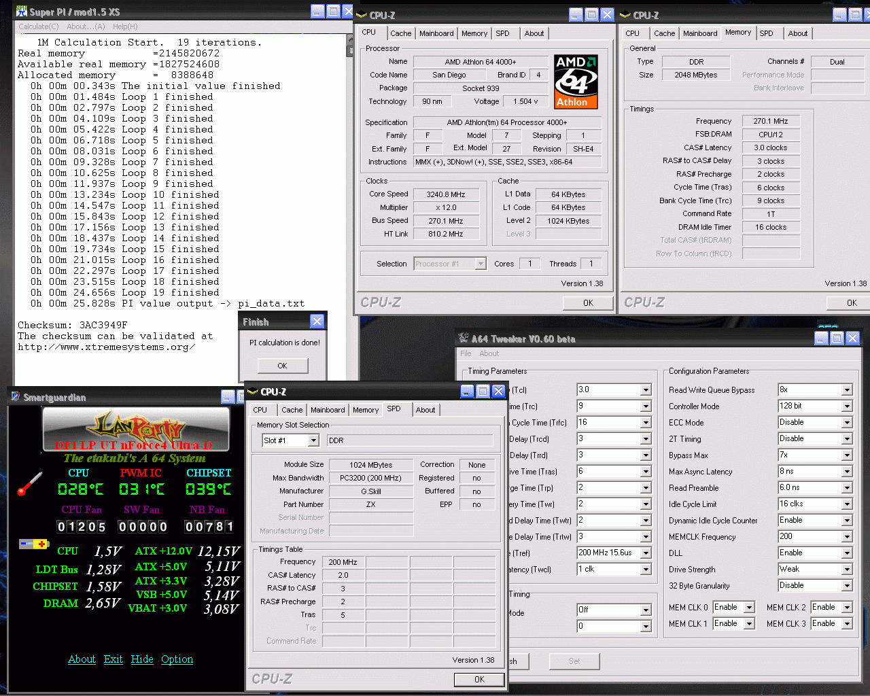
Task: Click the DDR memory type field in SPD
Action: click(410, 440)
